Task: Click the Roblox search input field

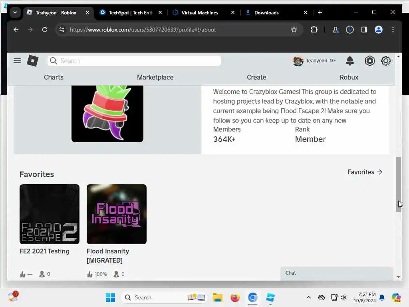Action: click(134, 61)
